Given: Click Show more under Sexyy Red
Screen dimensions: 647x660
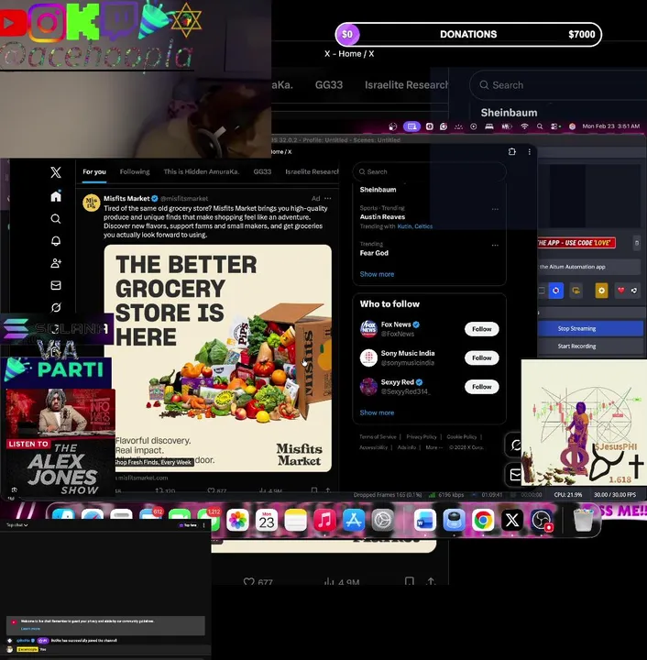Looking at the screenshot, I should [x=377, y=412].
